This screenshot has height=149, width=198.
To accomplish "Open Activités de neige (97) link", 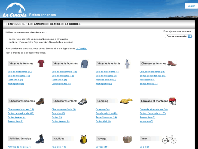I will (19, 147).
